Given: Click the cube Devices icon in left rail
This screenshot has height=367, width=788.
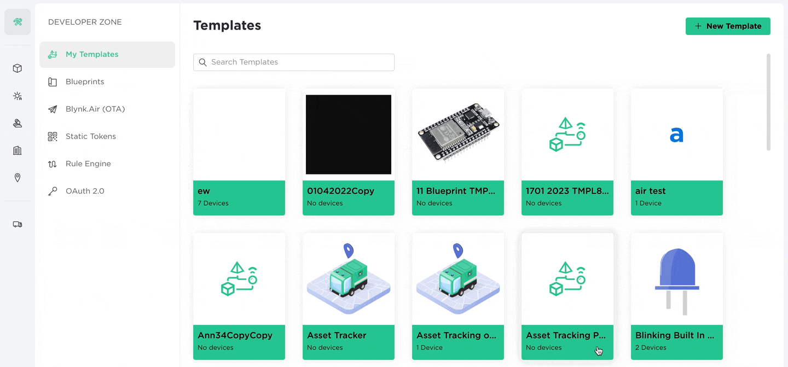Looking at the screenshot, I should (x=18, y=68).
